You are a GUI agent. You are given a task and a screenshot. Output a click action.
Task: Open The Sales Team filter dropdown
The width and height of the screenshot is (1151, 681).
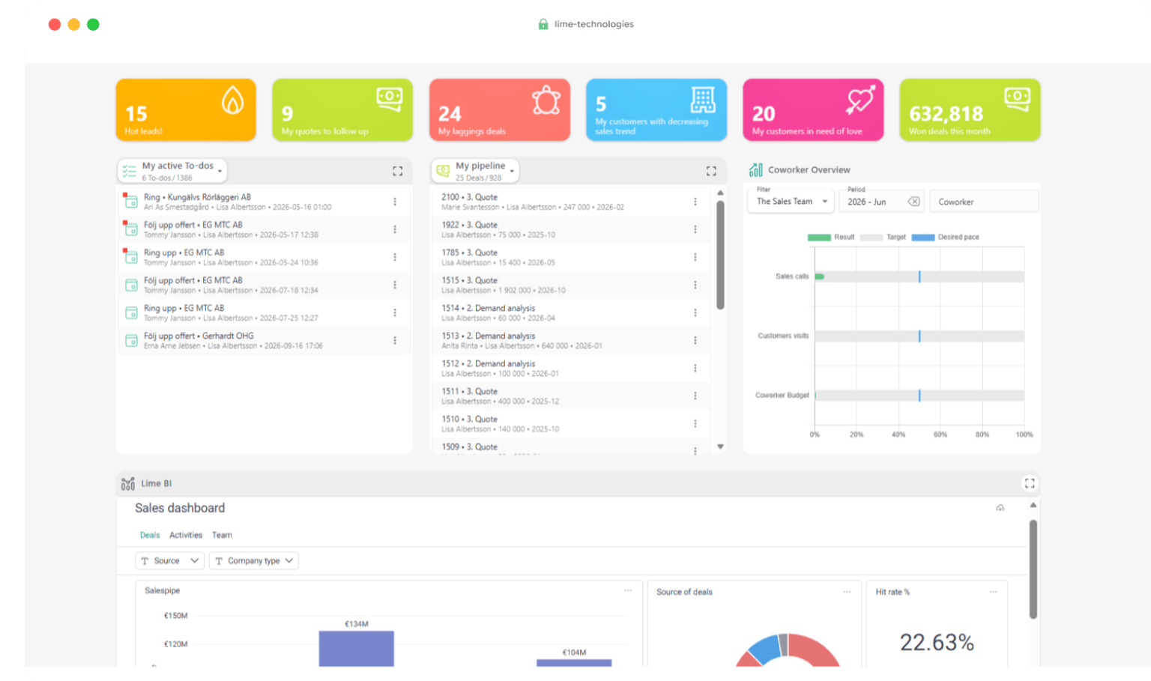click(791, 202)
